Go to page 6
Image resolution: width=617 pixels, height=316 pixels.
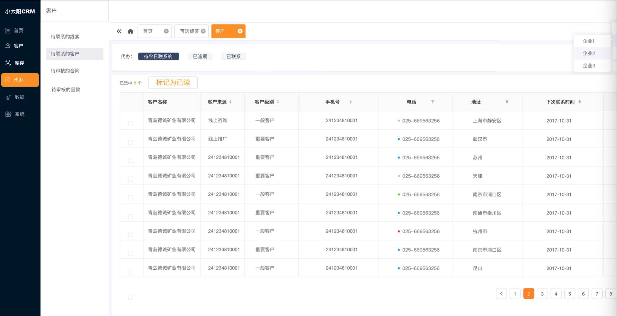(x=583, y=293)
